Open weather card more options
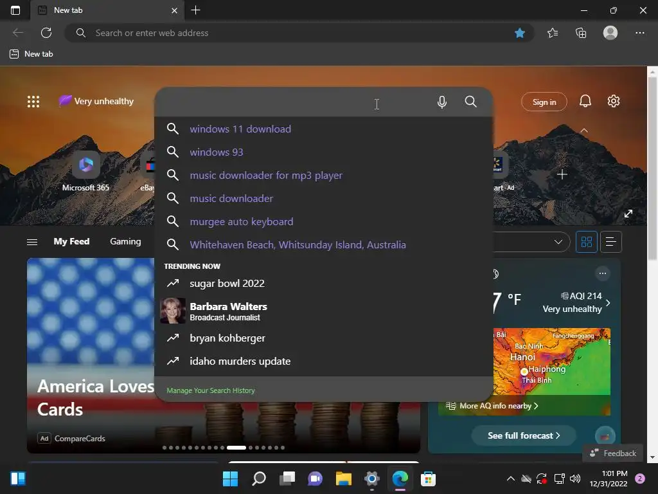The image size is (658, 494). tap(603, 273)
